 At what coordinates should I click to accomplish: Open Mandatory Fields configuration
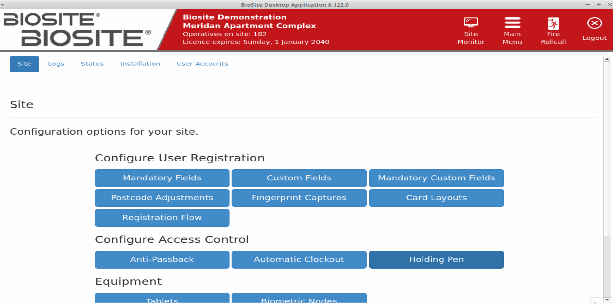(x=162, y=178)
